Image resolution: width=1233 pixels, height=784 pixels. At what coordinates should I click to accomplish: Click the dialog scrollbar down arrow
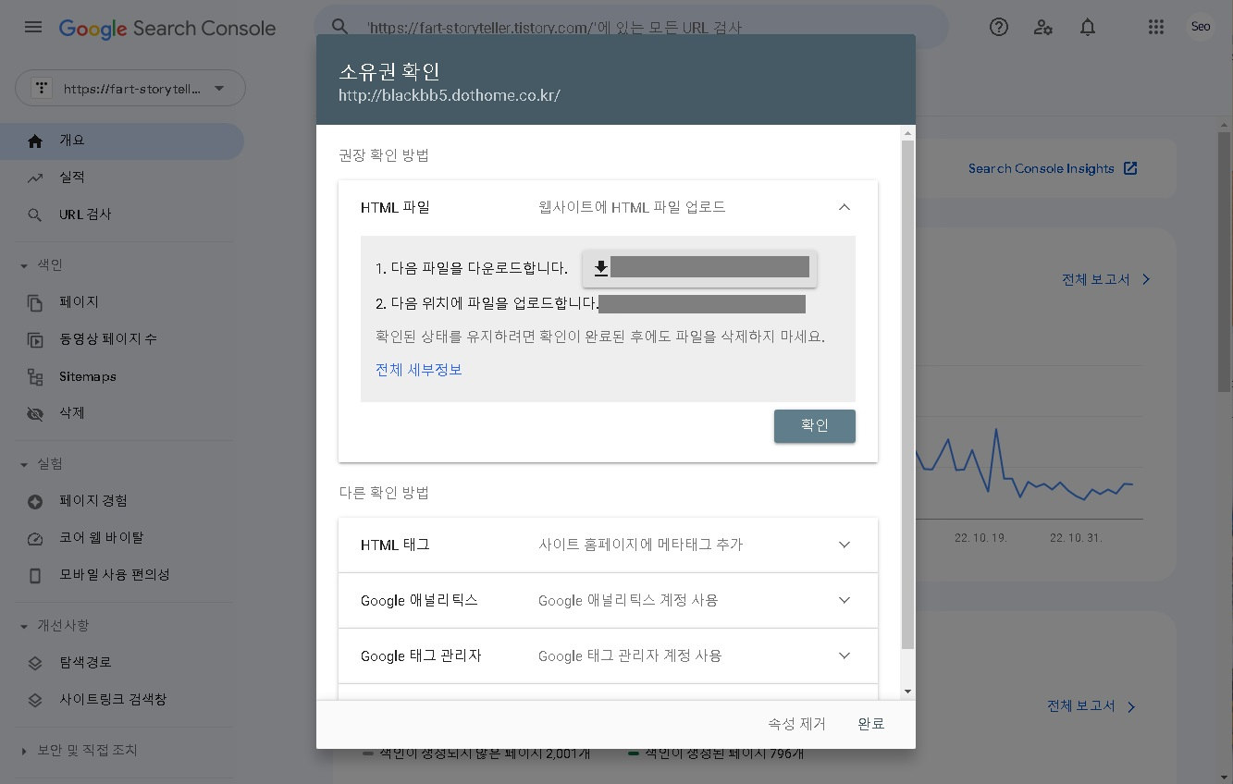907,692
